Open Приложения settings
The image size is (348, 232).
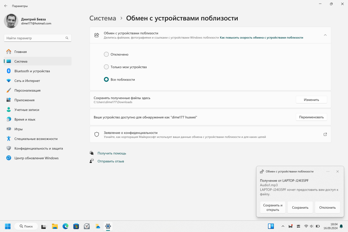point(38,100)
